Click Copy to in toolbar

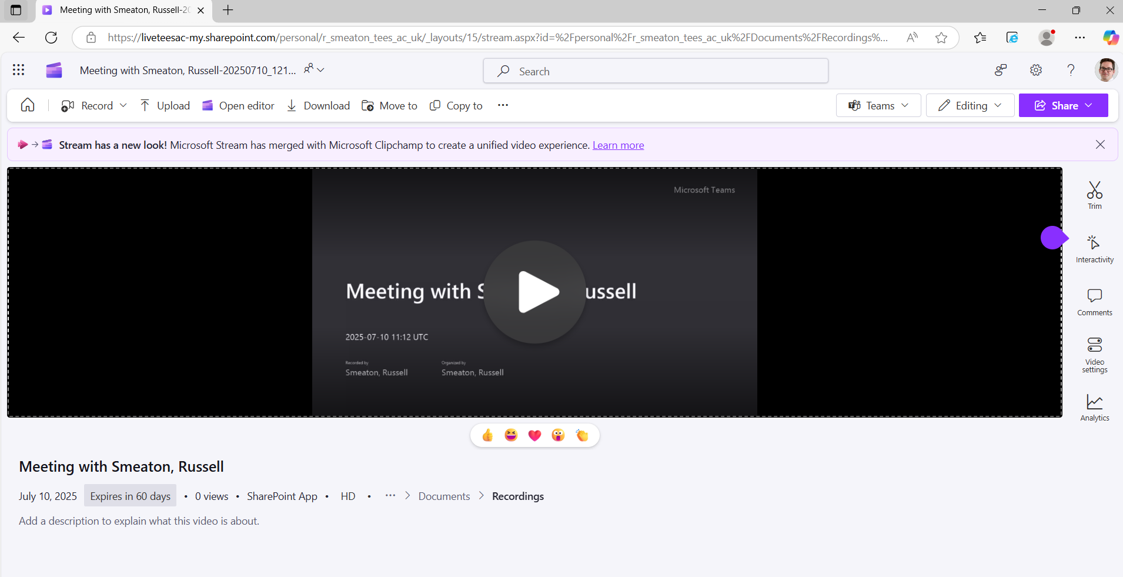click(456, 106)
